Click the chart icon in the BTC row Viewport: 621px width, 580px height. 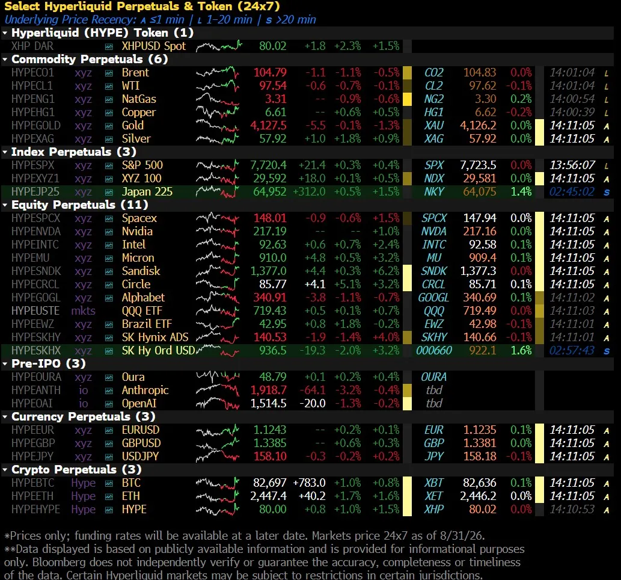tap(109, 483)
